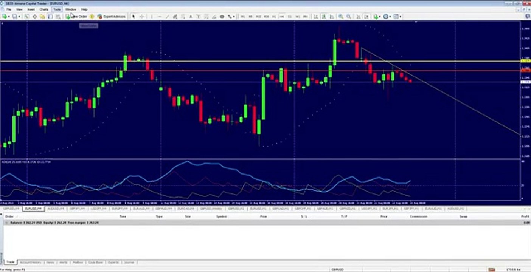Open the Journal terminal tab
Screen dimensions: 531x272
point(129,262)
